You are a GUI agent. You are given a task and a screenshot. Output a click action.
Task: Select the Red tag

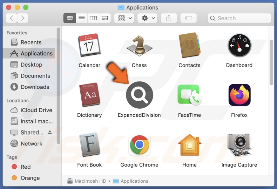tap(26, 167)
